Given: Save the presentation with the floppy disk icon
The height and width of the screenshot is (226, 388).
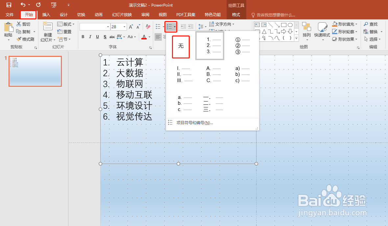Looking at the screenshot, I should click(x=9, y=5).
